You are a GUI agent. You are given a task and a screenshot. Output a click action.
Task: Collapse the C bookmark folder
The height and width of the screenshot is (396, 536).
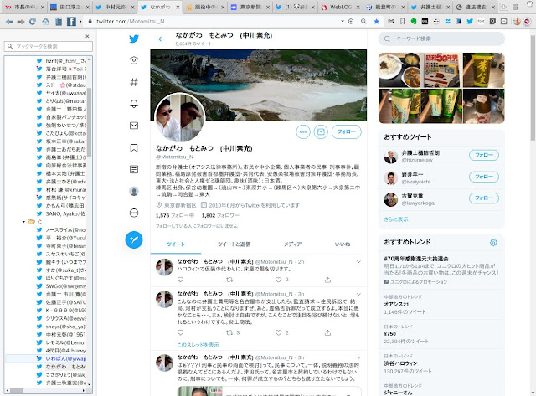click(x=23, y=222)
